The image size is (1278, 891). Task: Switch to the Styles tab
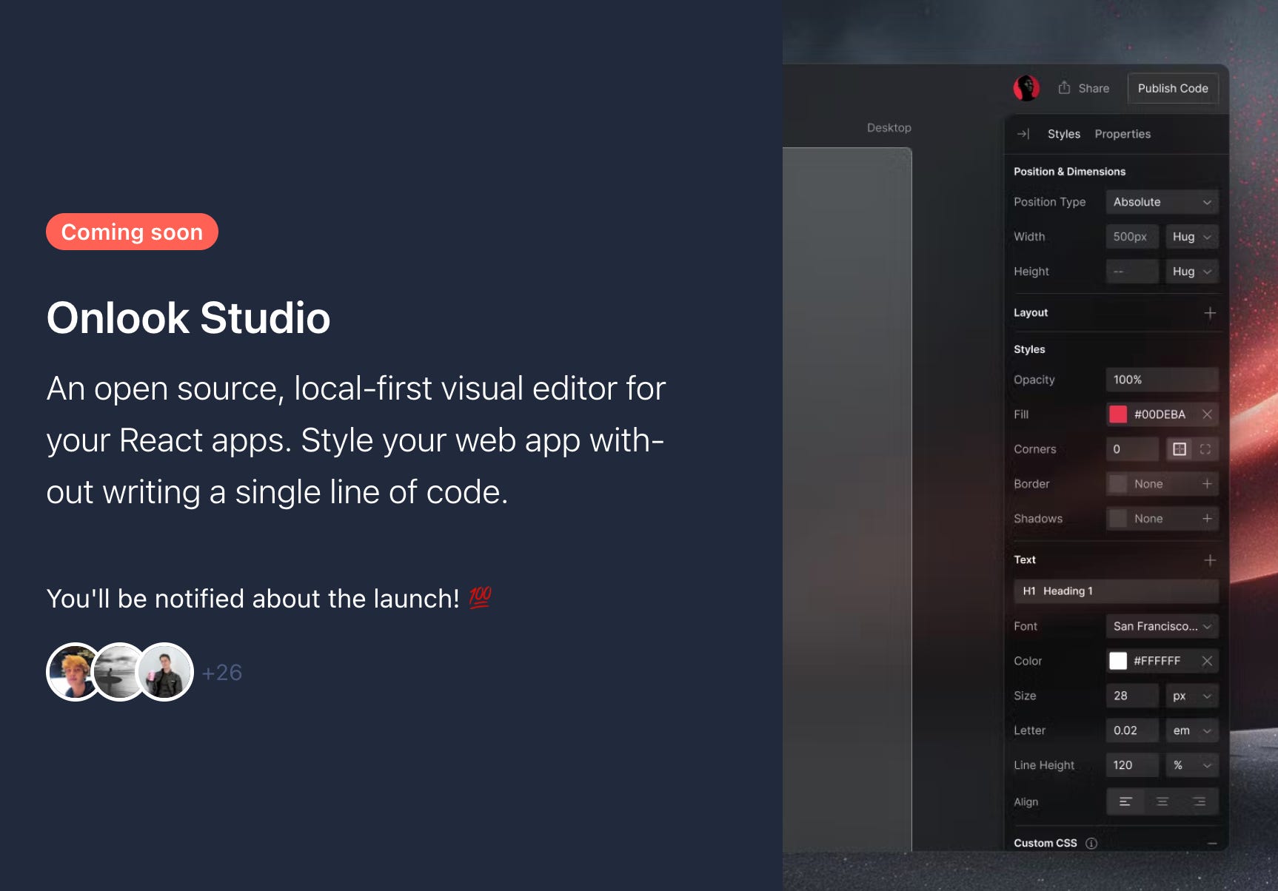coord(1064,134)
